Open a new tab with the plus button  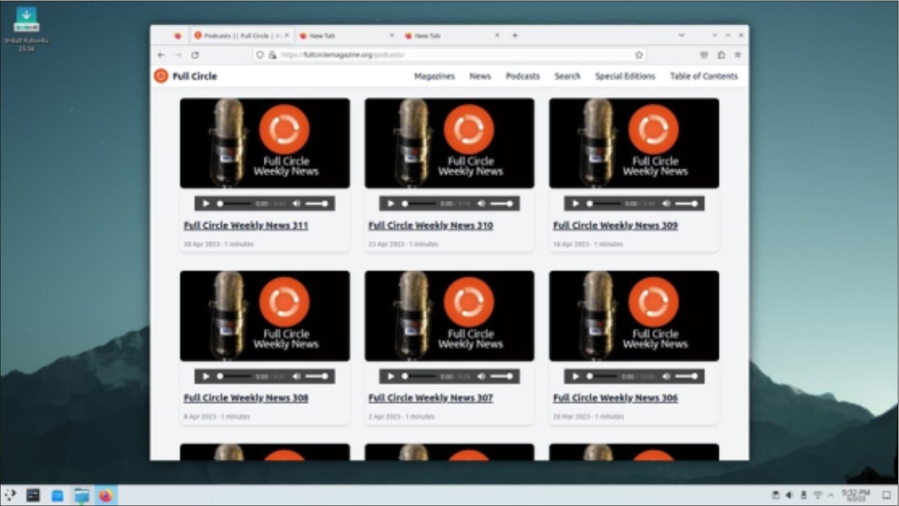tap(515, 36)
